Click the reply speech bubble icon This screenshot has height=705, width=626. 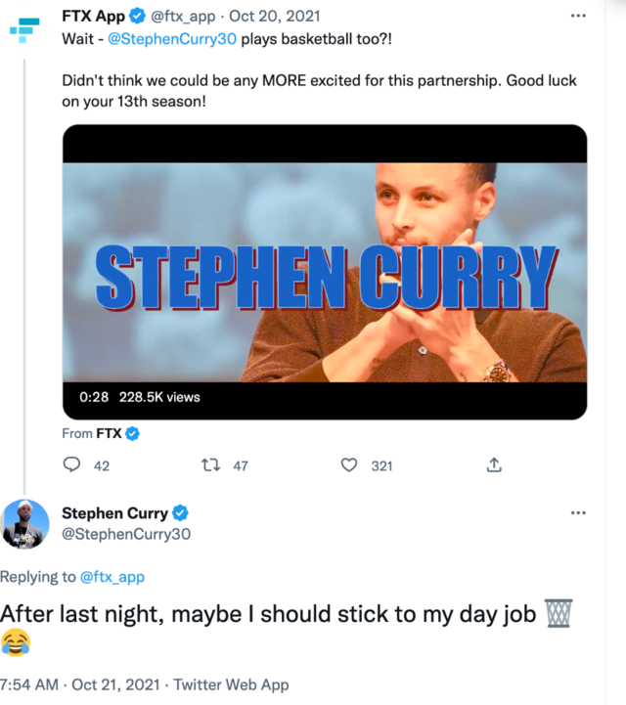pos(71,465)
